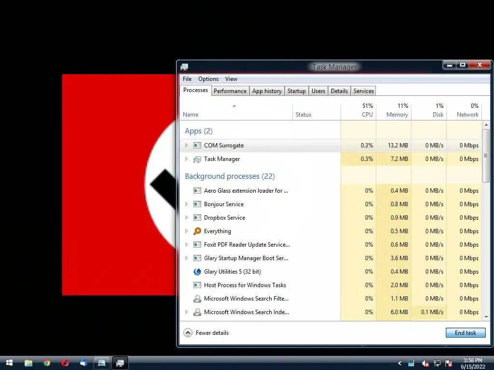
Task: Switch to the Startup tab
Action: pos(297,91)
